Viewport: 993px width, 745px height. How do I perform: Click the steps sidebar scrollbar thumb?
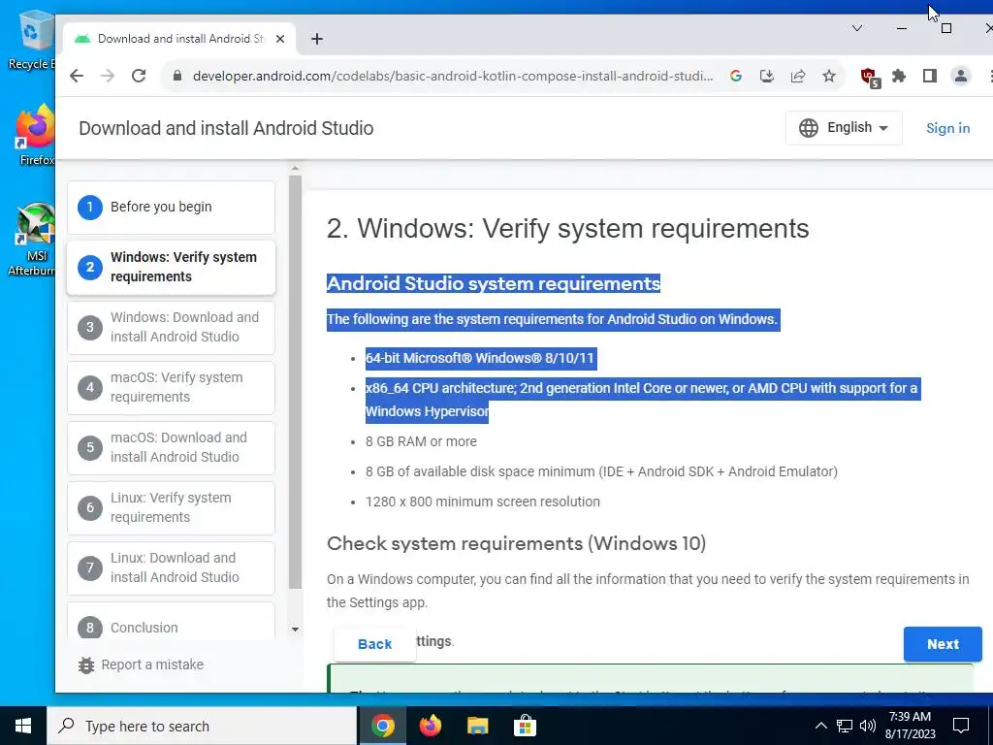click(x=295, y=382)
